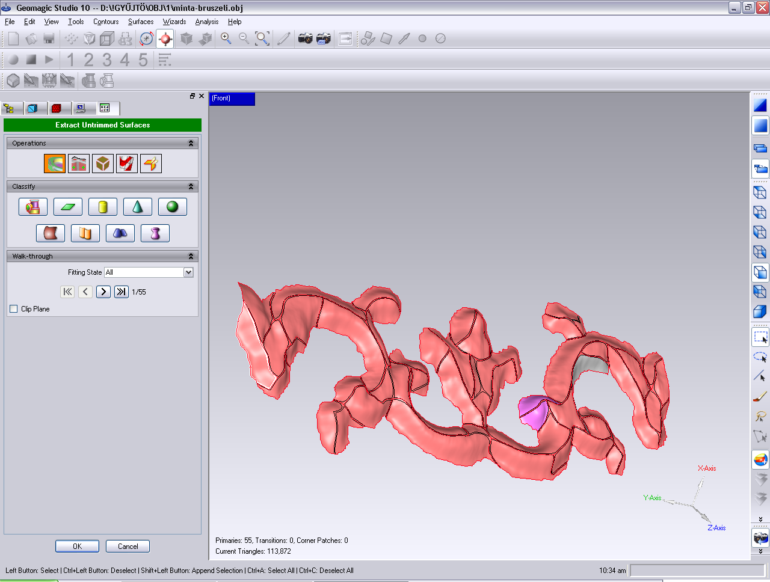The image size is (770, 582).
Task: Select the paintbrush selection tool
Action: coord(760,396)
